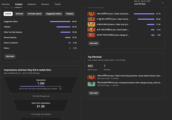Screen dimensions: 172x120
Task: Click the Browse features row
Action: 40,38
